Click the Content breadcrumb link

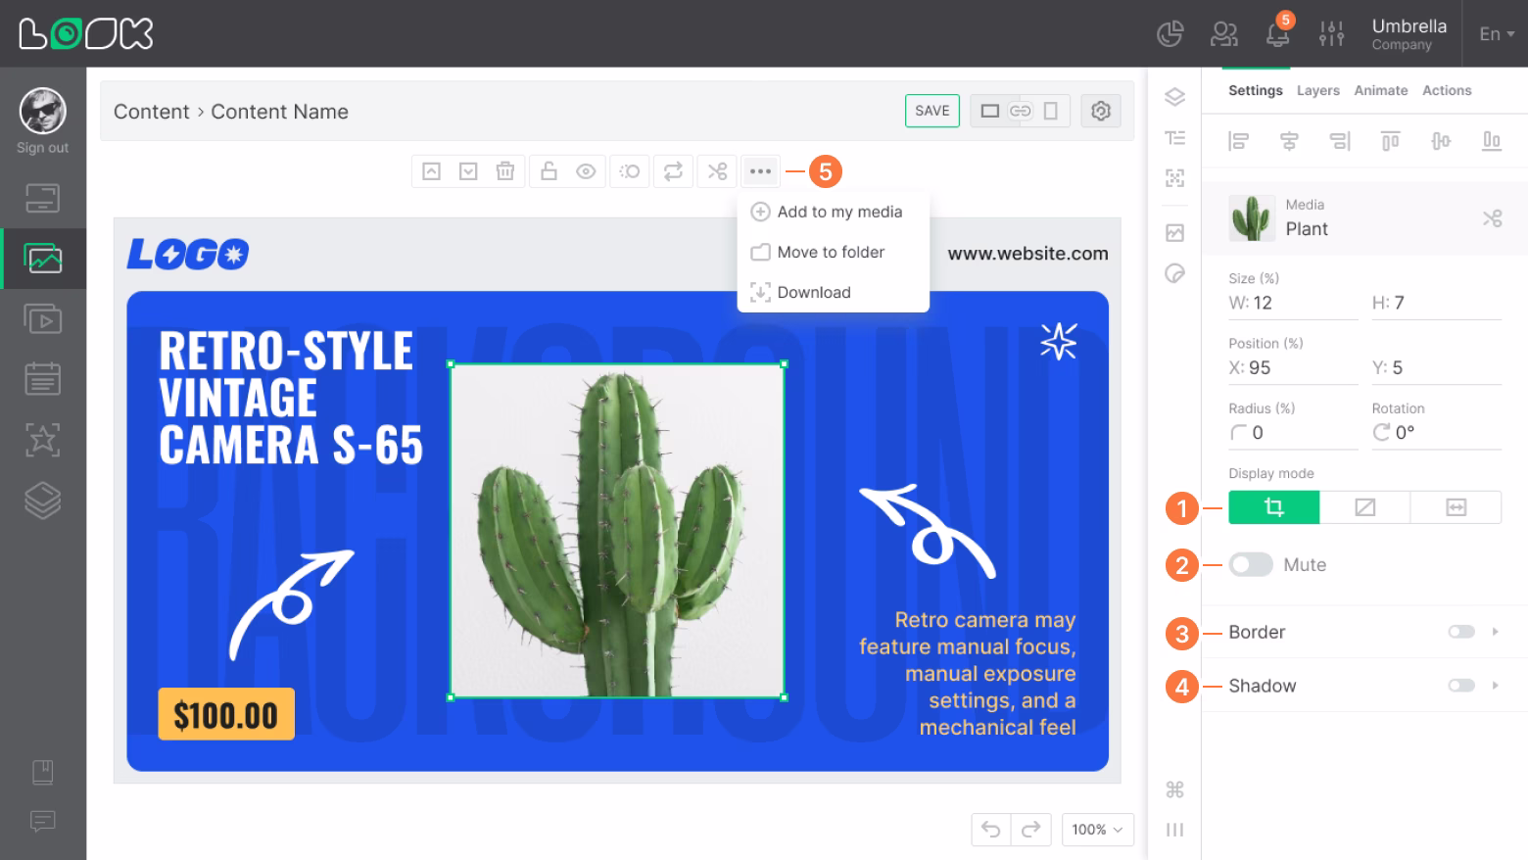(x=151, y=112)
